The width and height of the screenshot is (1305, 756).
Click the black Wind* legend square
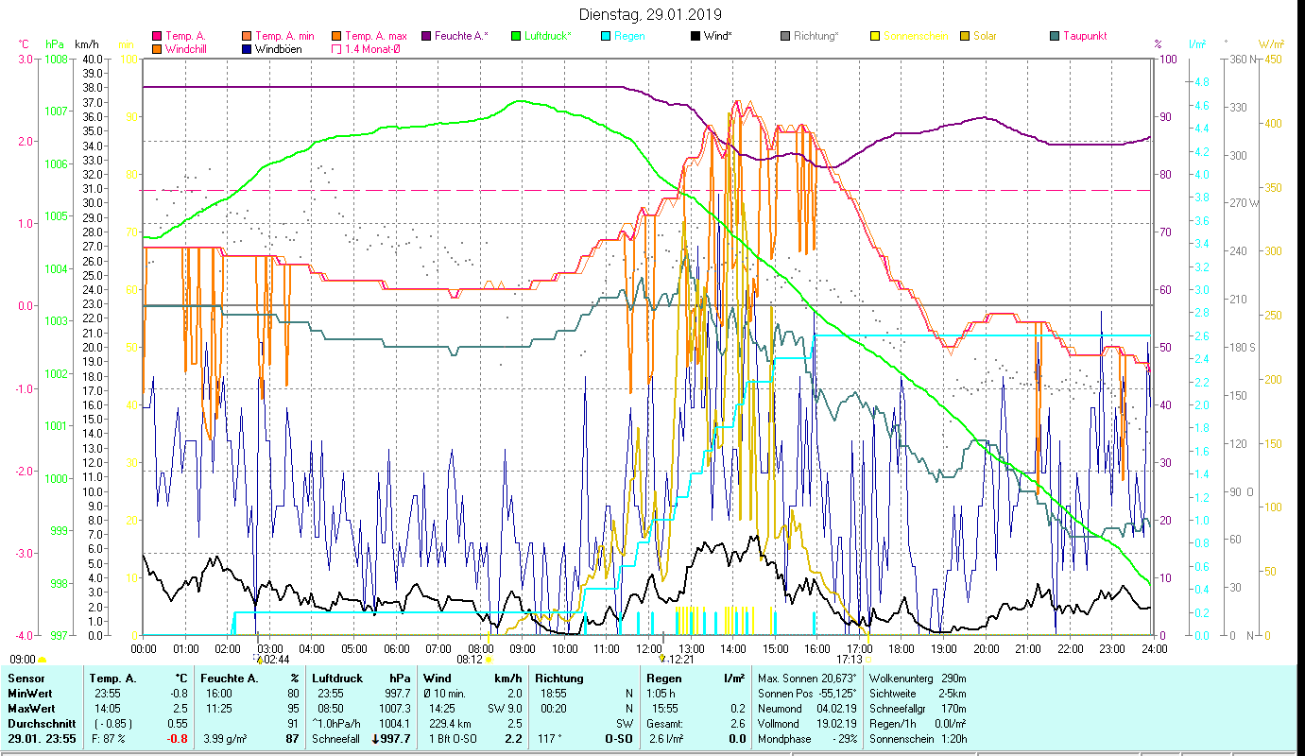(695, 37)
